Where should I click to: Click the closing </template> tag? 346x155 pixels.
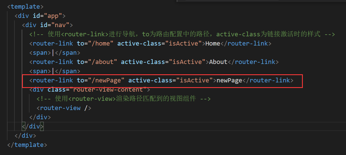click(x=27, y=145)
